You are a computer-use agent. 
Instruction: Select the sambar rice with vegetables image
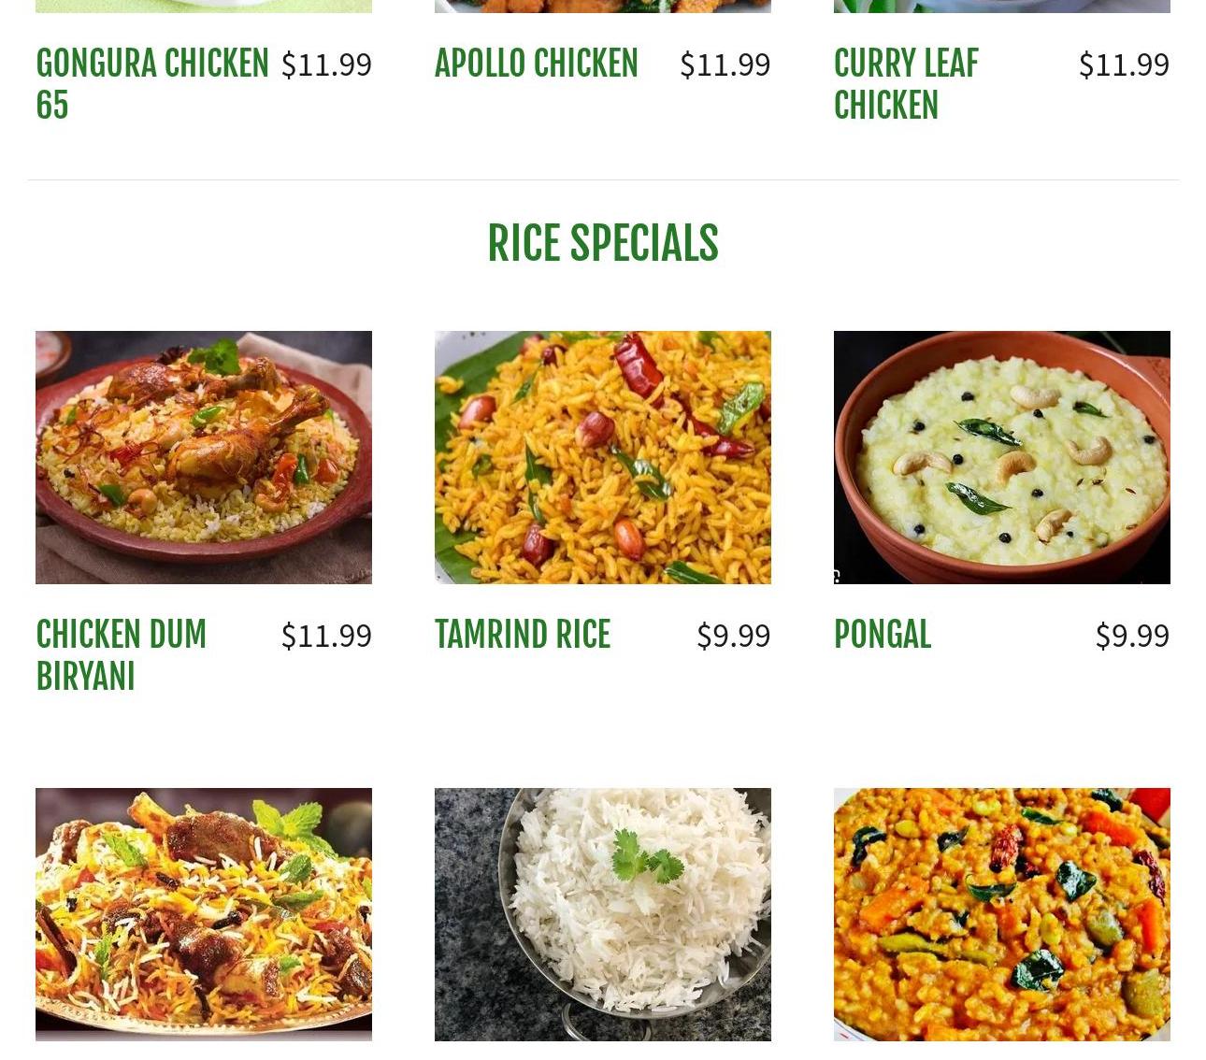[1002, 914]
